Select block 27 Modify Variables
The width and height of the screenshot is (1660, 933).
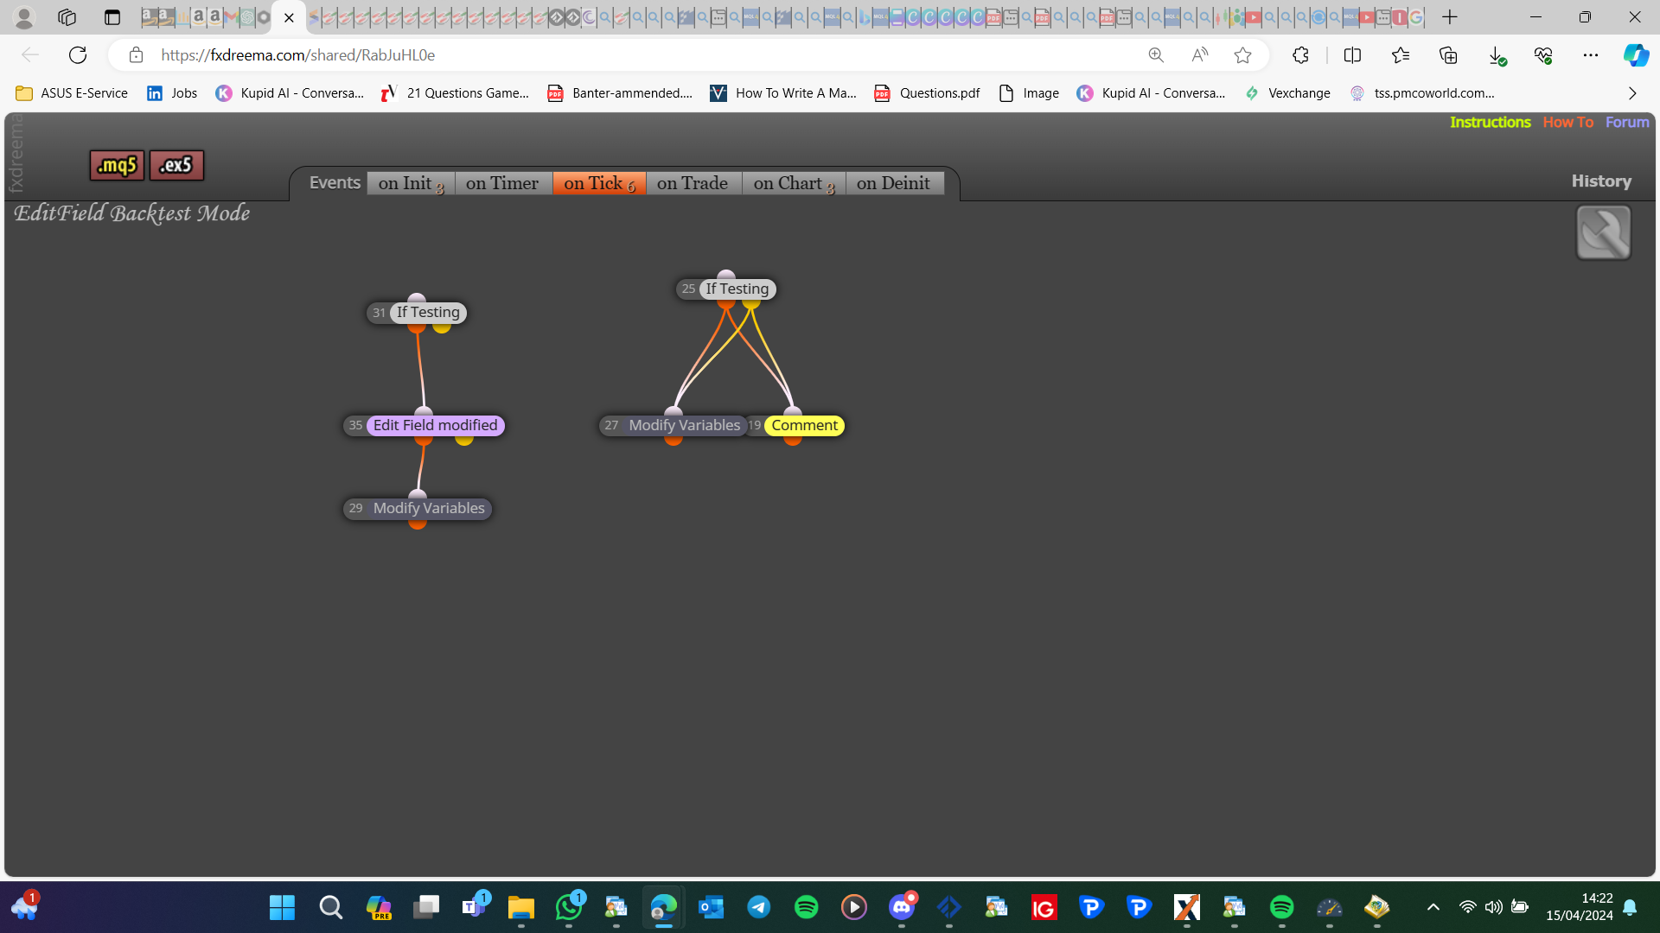[674, 425]
